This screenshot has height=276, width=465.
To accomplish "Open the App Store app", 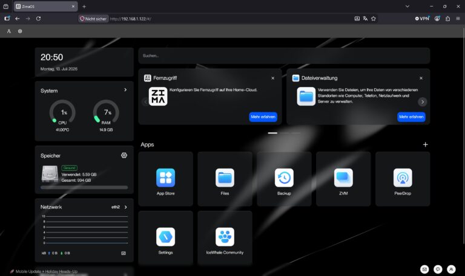I will click(x=165, y=179).
